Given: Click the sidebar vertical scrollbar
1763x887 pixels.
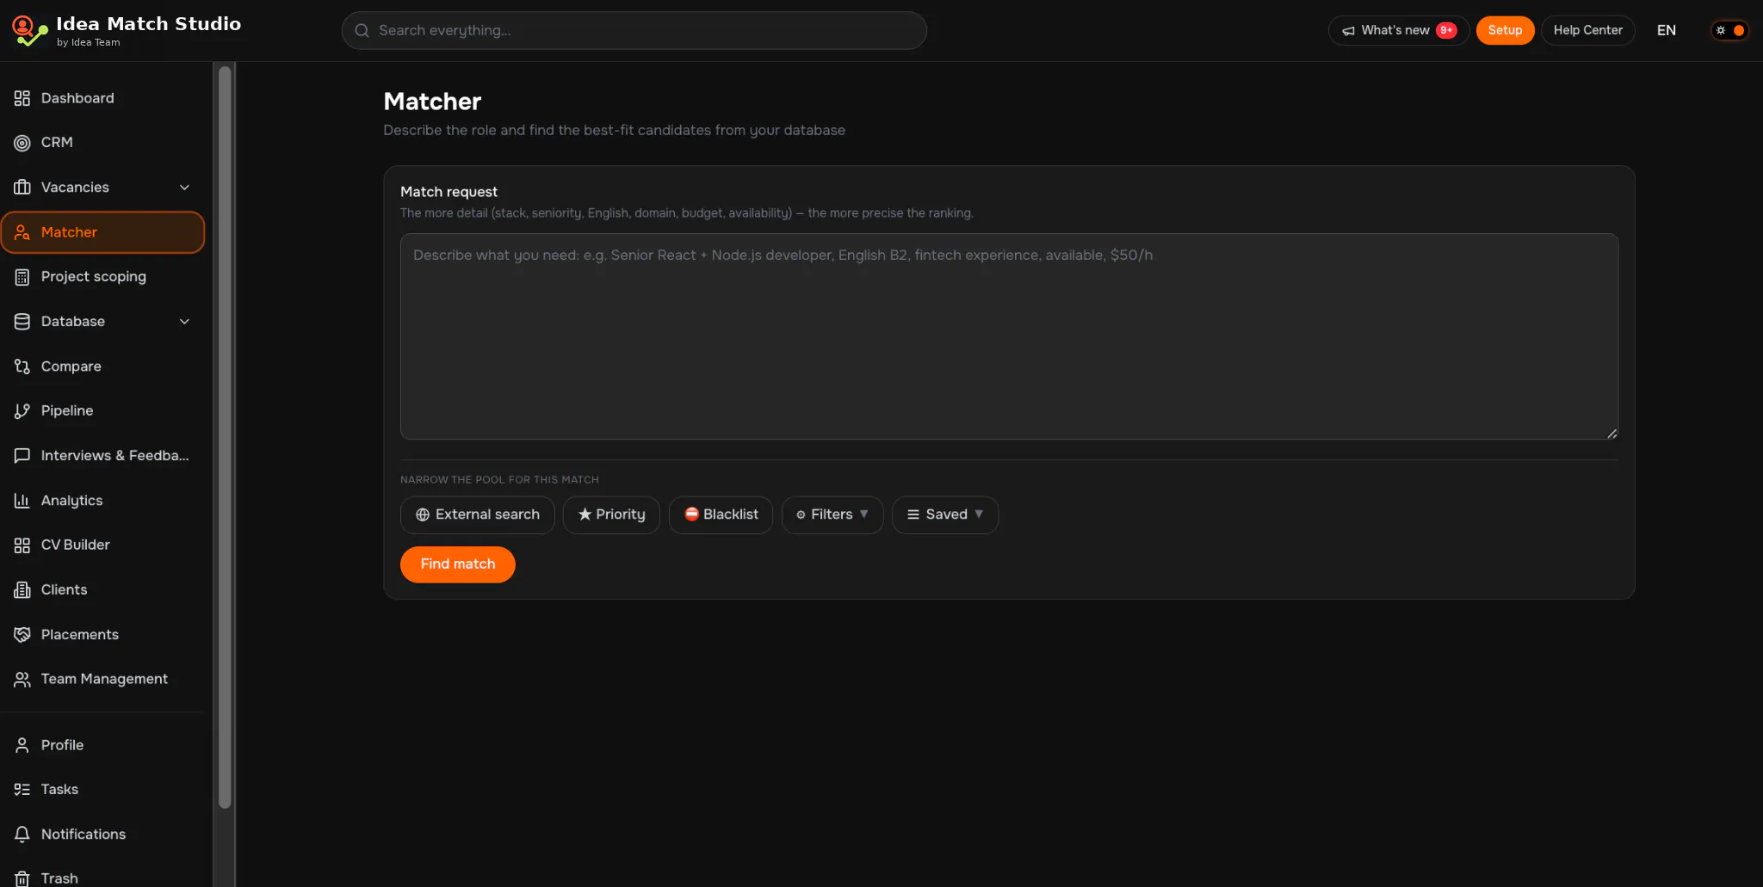Looking at the screenshot, I should (x=225, y=437).
